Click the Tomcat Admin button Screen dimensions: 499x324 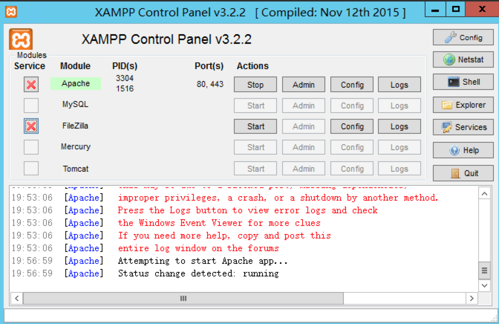point(303,169)
